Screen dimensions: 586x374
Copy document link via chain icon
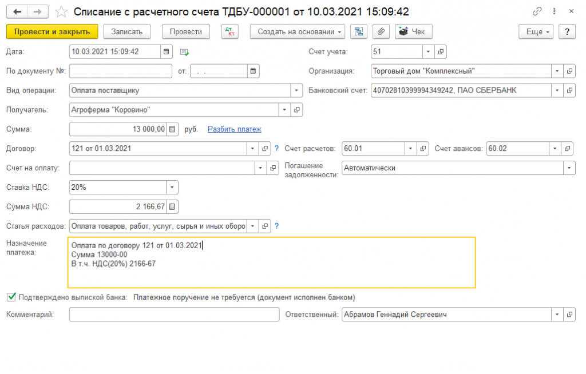tap(537, 11)
